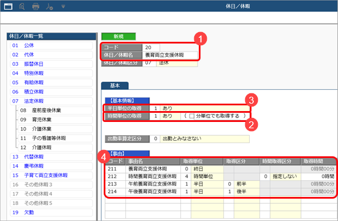Click 前半 cell in row 213
Viewport: 338px width, 221px height.
[x=246, y=184]
